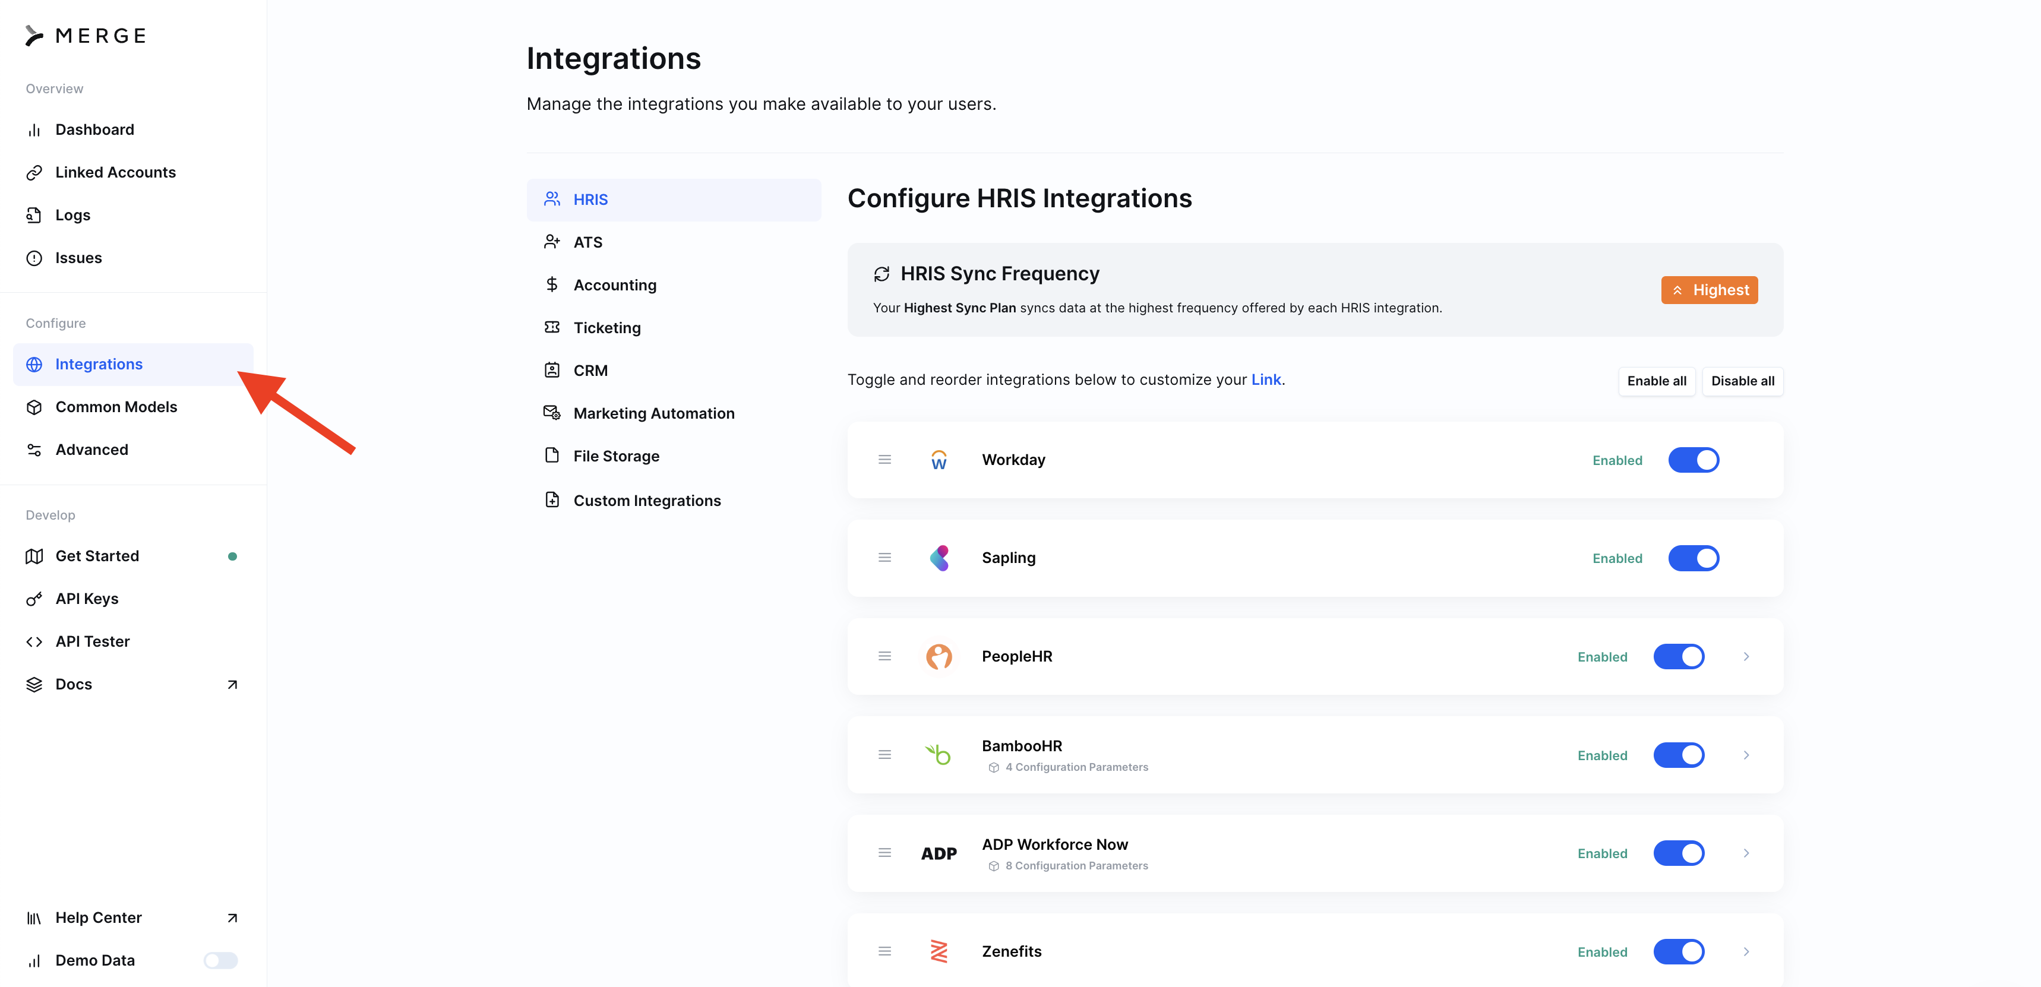The height and width of the screenshot is (987, 2041).
Task: Expand PeopleHR details chevron
Action: 1745,656
